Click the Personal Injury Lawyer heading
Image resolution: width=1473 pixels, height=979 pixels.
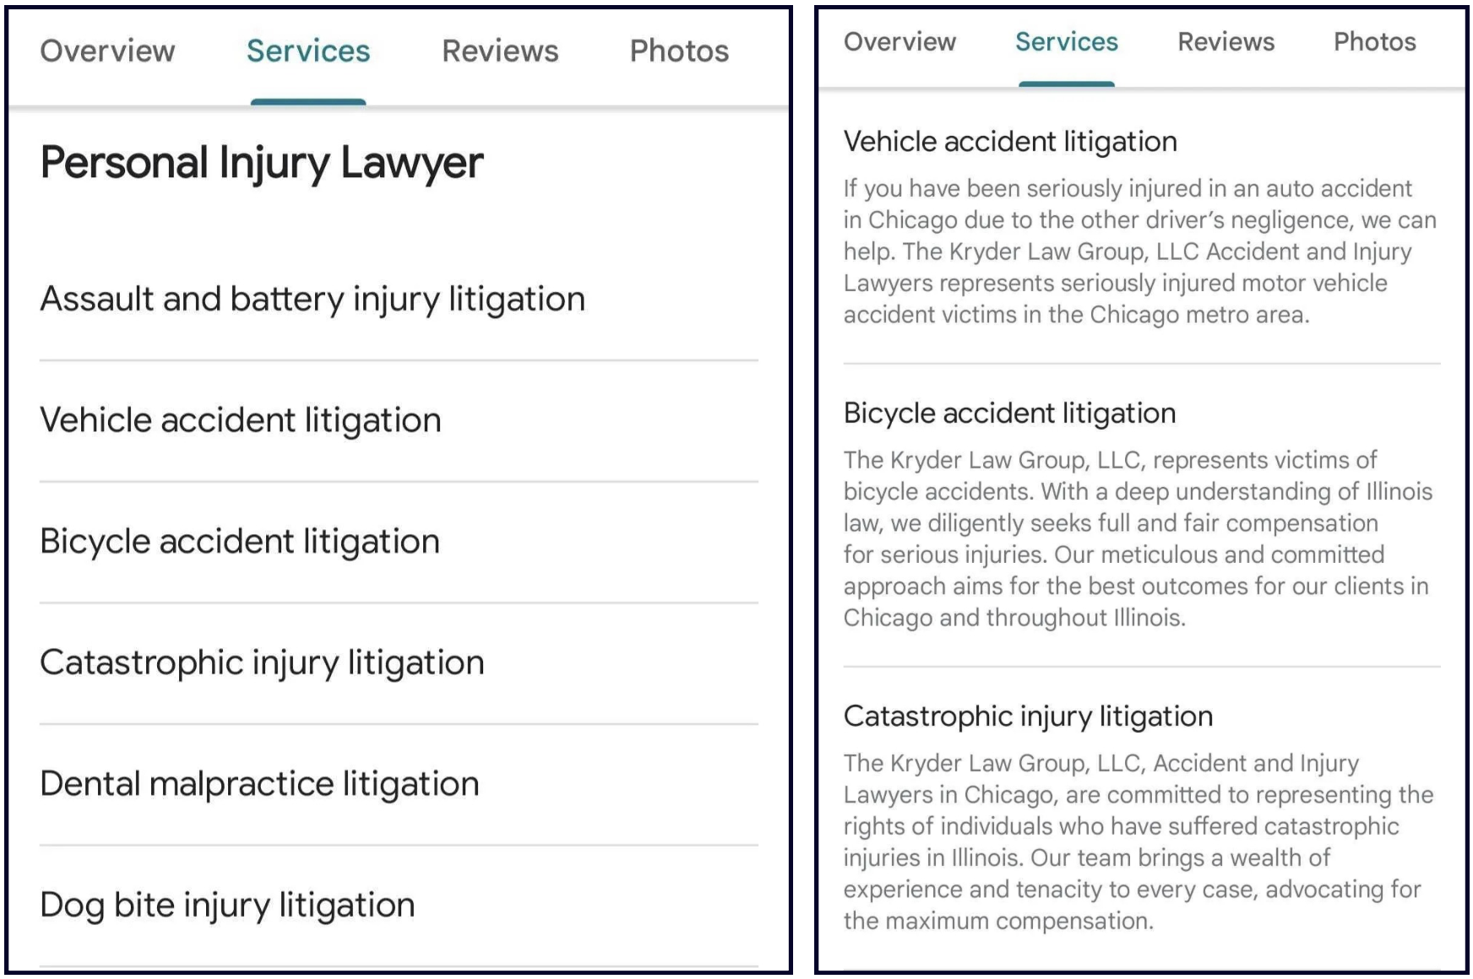(x=262, y=163)
